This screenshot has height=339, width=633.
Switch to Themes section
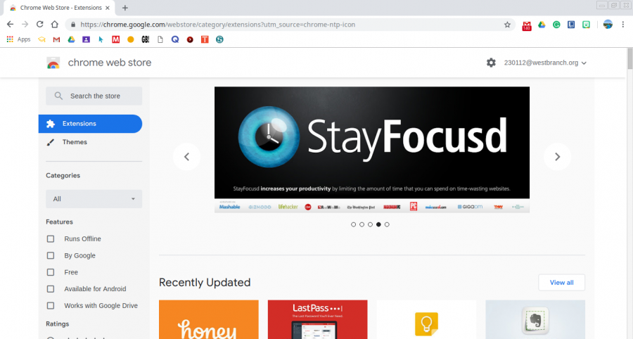pos(91,142)
